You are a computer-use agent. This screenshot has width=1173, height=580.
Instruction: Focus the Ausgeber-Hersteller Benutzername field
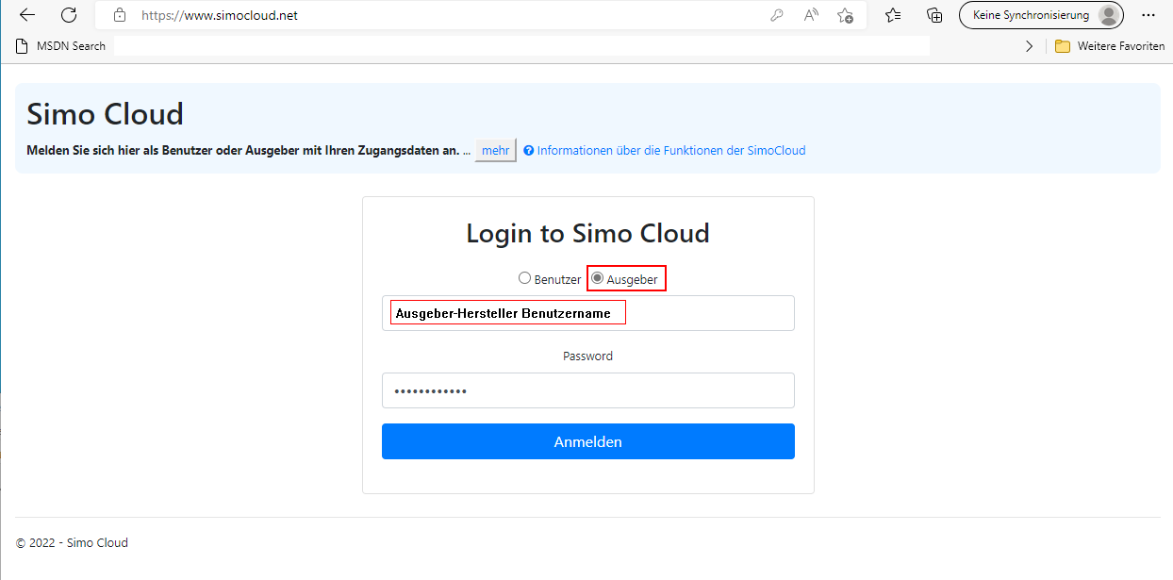pyautogui.click(x=587, y=313)
